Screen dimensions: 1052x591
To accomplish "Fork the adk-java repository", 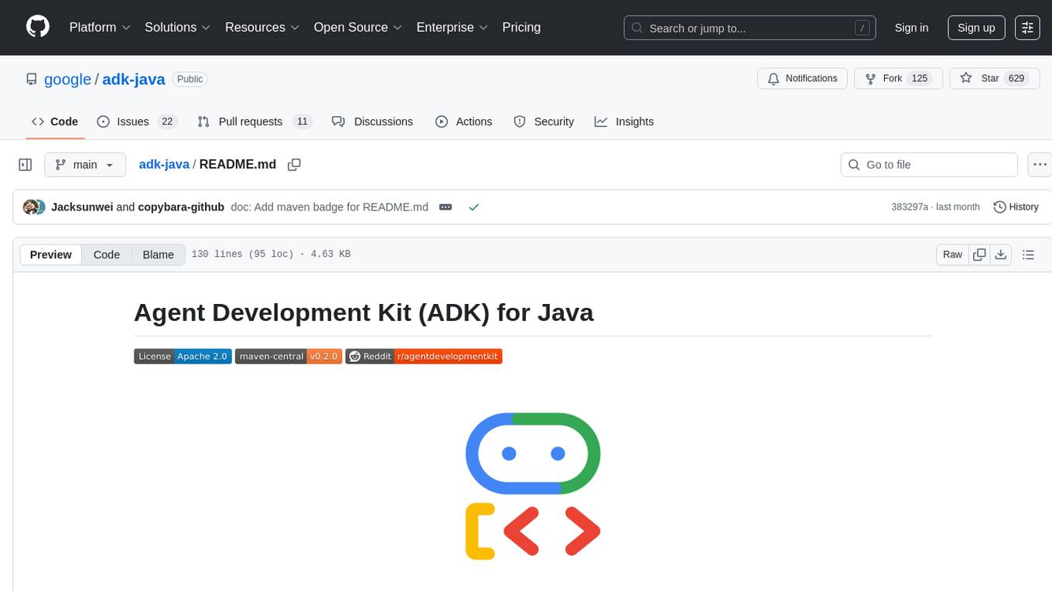I will [x=898, y=79].
